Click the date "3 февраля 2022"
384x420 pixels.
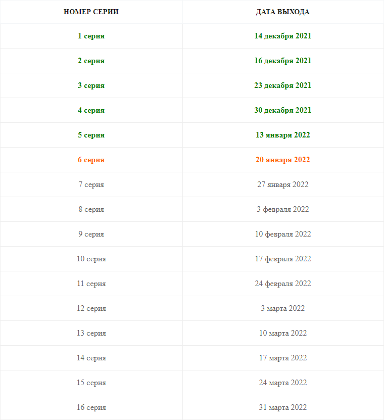(283, 209)
